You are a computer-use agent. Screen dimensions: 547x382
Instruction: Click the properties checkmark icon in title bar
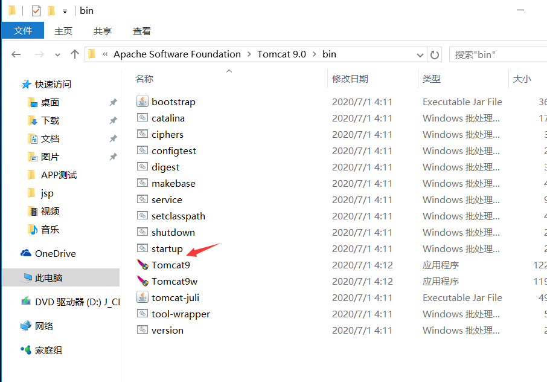[x=36, y=11]
